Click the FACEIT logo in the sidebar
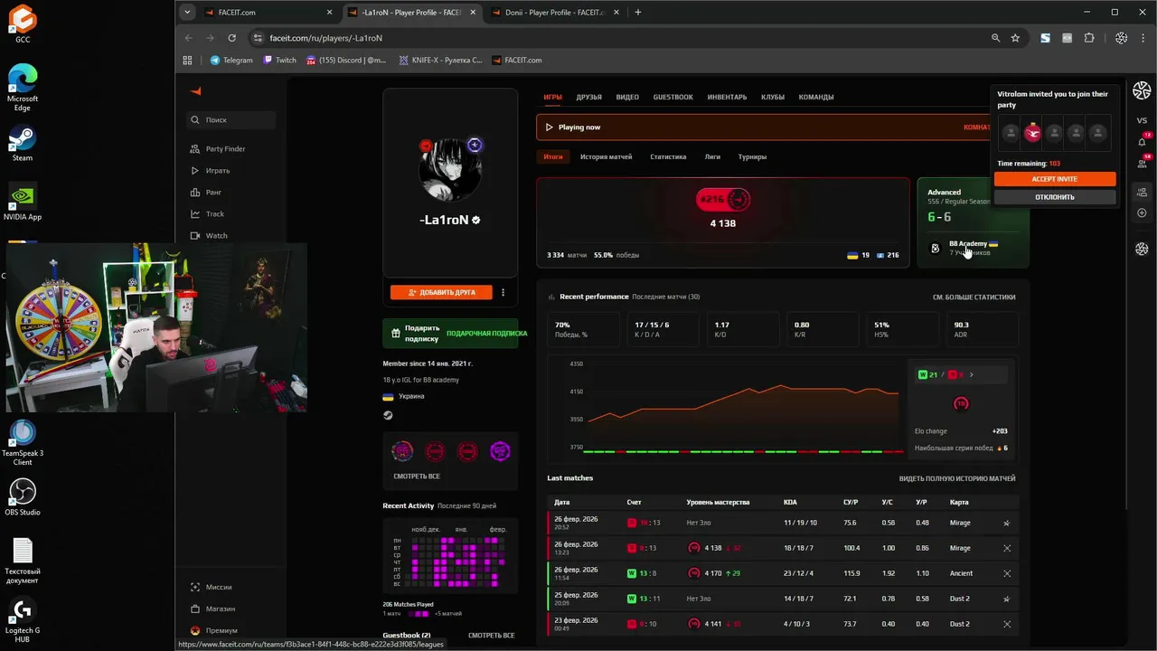Viewport: 1157px width, 651px height. [x=195, y=91]
